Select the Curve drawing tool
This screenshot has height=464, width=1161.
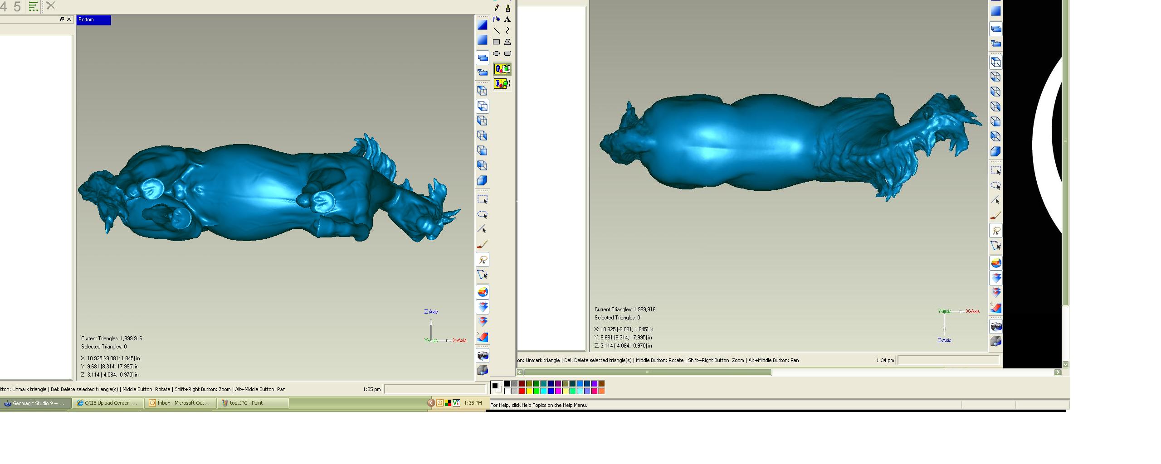point(507,30)
